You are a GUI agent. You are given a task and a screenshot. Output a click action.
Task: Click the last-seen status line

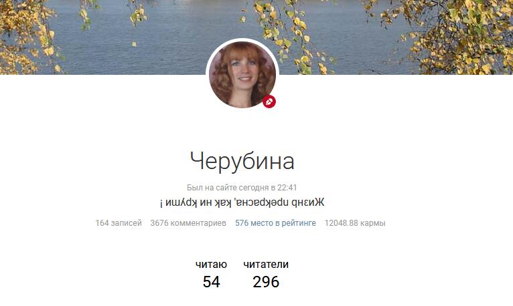[x=242, y=188]
